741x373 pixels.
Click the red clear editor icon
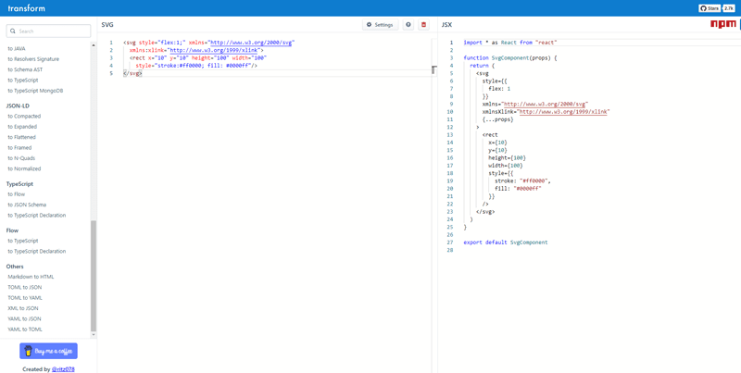point(424,25)
